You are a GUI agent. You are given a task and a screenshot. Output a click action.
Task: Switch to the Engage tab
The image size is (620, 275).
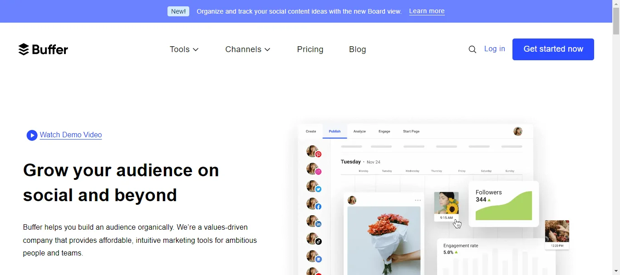tap(384, 131)
